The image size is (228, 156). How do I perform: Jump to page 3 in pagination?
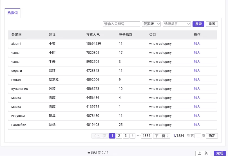[126, 136]
